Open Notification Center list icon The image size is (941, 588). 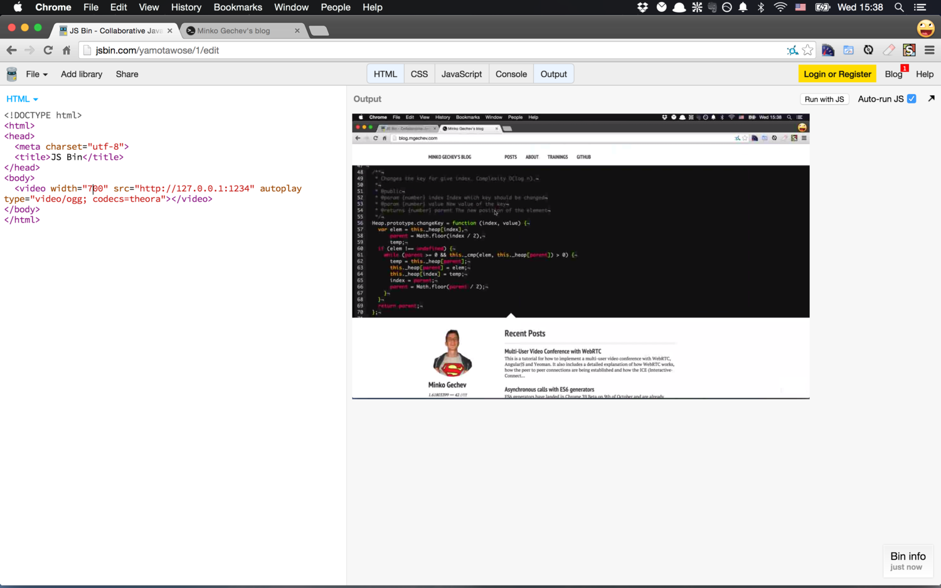pyautogui.click(x=920, y=8)
